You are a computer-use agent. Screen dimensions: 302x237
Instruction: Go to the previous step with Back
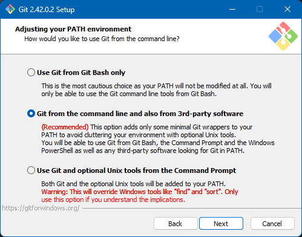(x=176, y=224)
